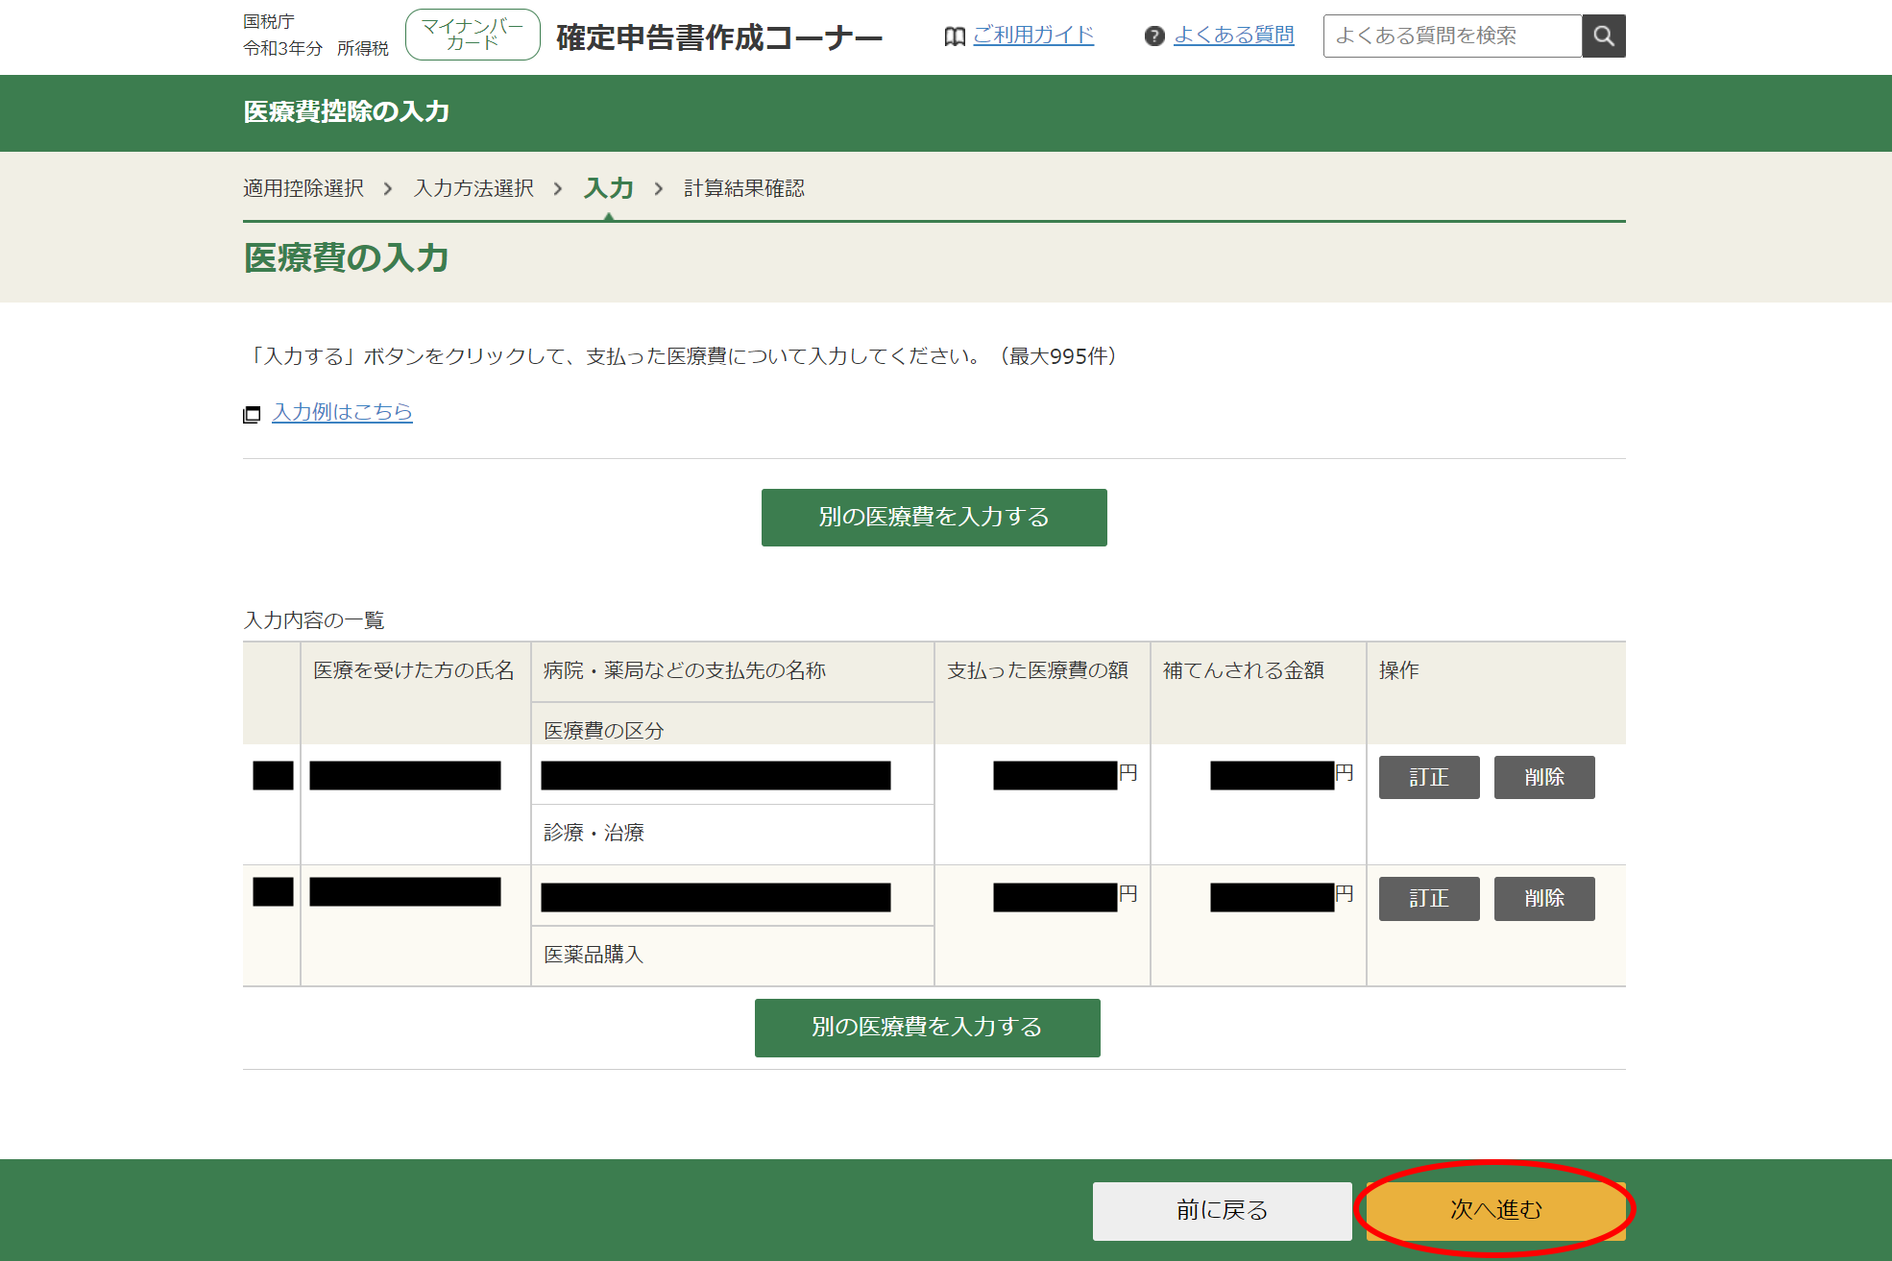Click the 前に戻る button
Viewport: 1892px width, 1261px height.
[x=1222, y=1211]
